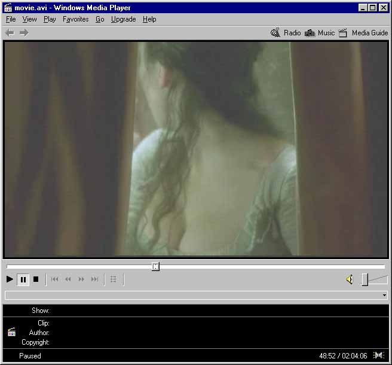Click the seek bar position thumb
This screenshot has width=392, height=365.
point(155,266)
